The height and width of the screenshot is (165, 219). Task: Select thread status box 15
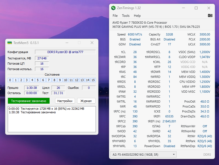pyautogui.click(x=93, y=80)
